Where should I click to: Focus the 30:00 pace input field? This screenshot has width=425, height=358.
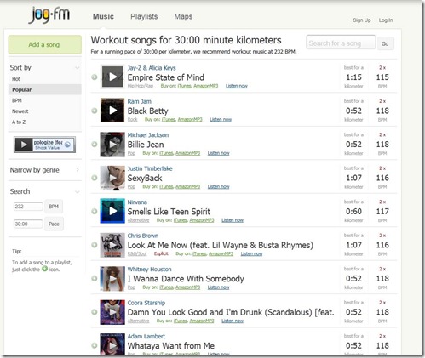point(28,224)
